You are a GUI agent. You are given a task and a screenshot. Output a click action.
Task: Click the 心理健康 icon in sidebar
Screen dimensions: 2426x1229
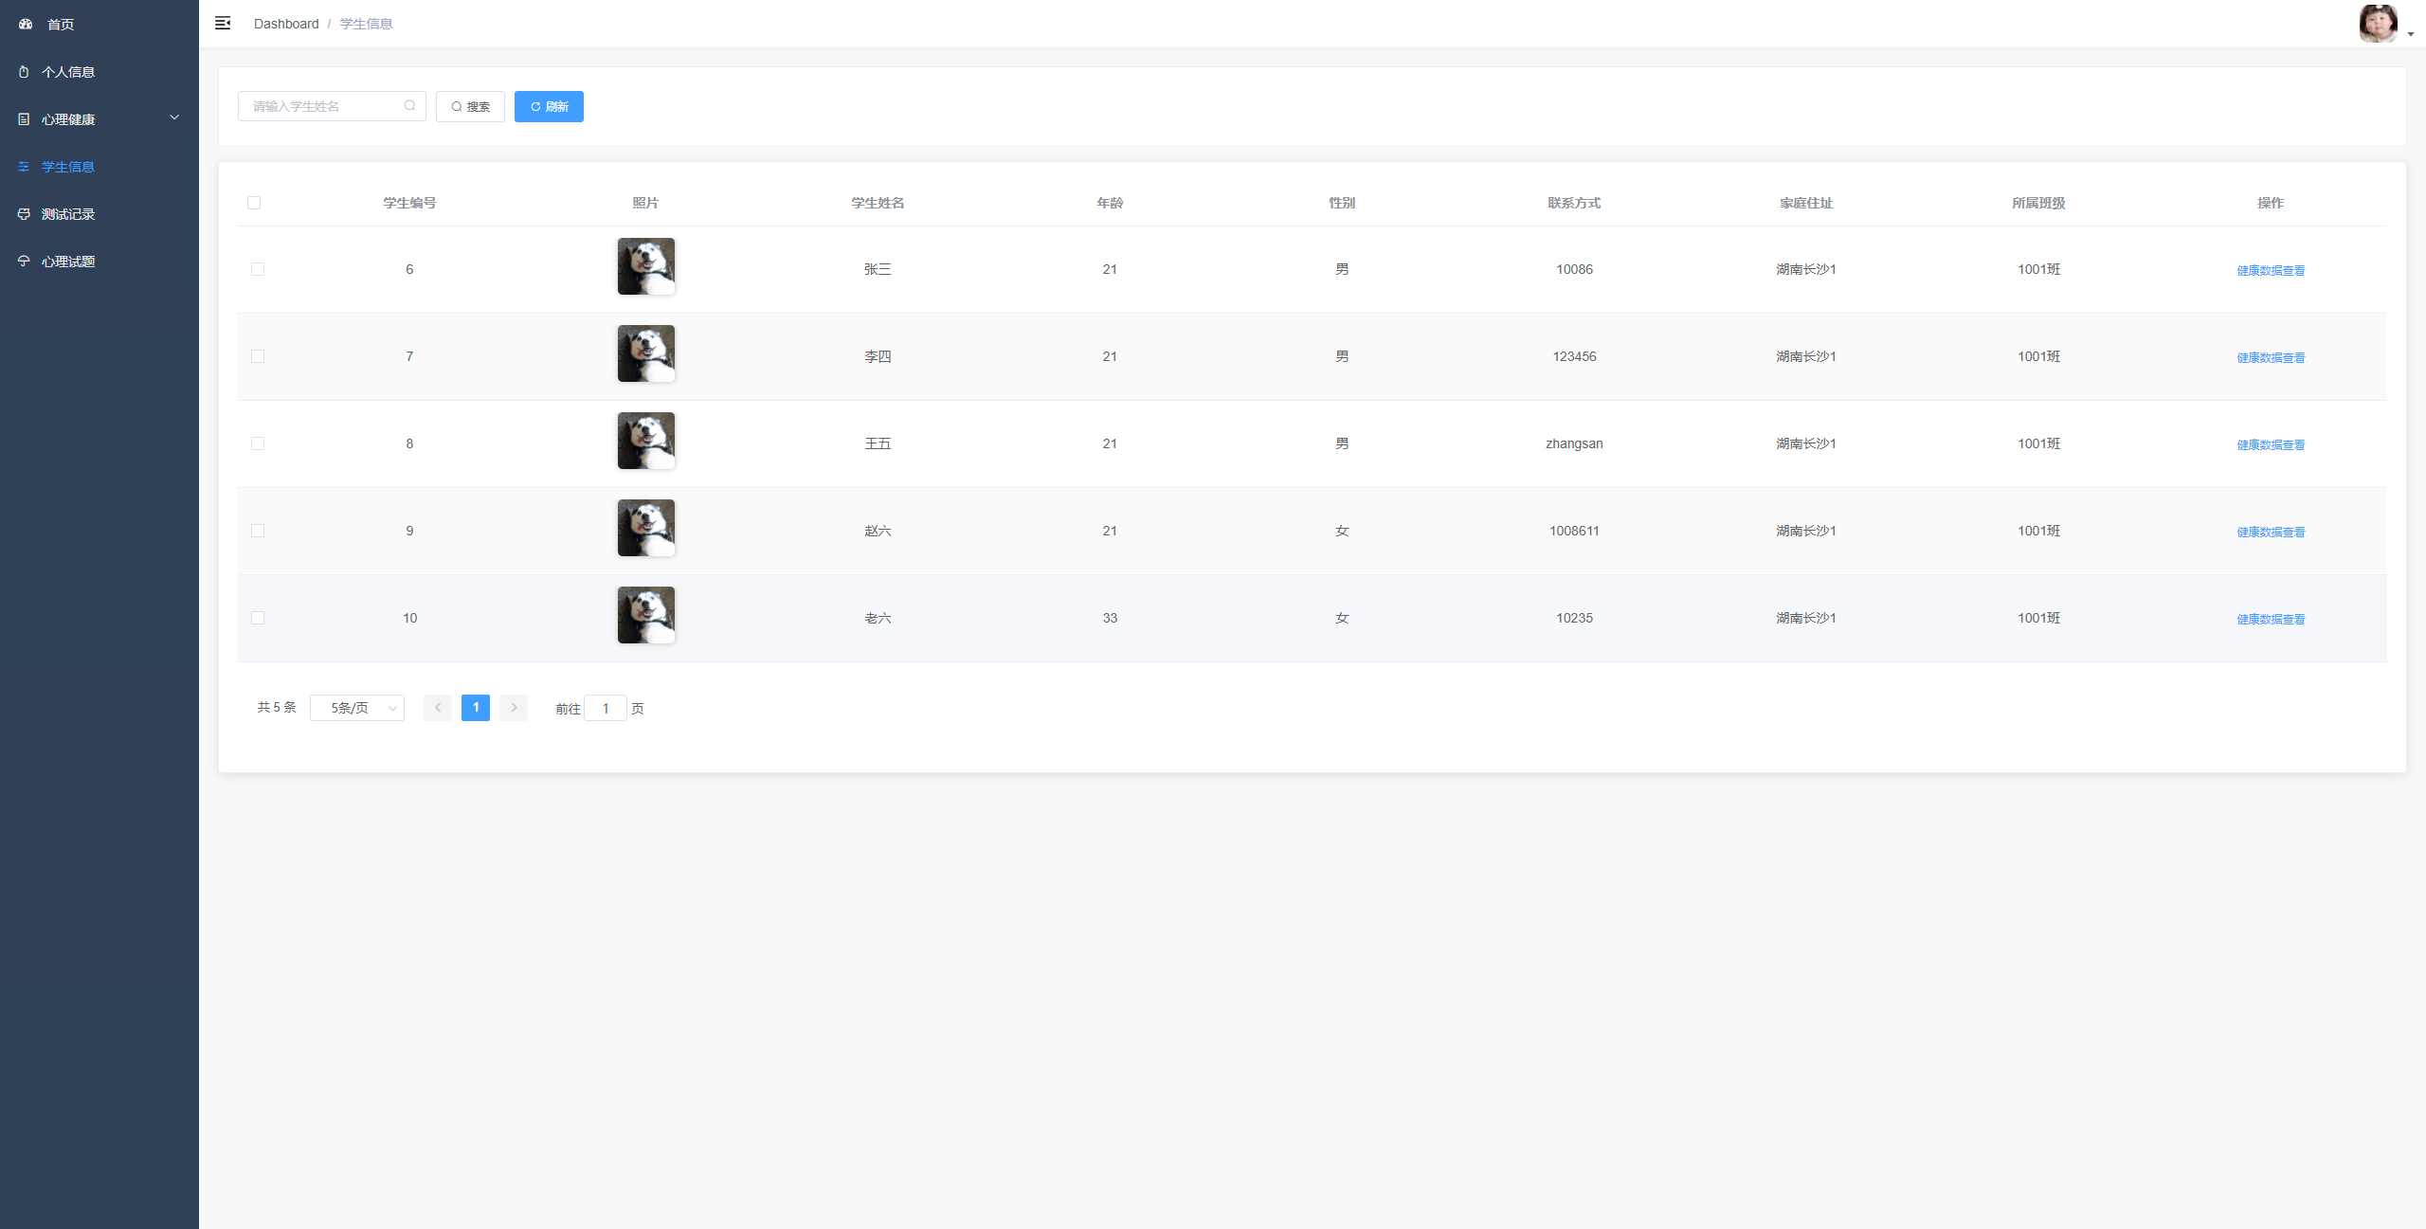pyautogui.click(x=24, y=118)
